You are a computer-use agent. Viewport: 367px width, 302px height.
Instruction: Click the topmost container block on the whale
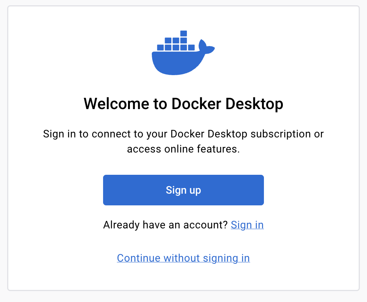[x=183, y=33]
